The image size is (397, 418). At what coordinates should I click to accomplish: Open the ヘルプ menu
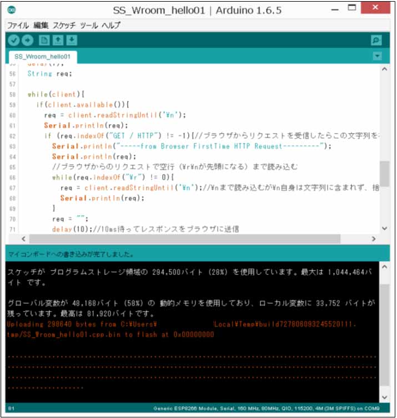coord(110,26)
